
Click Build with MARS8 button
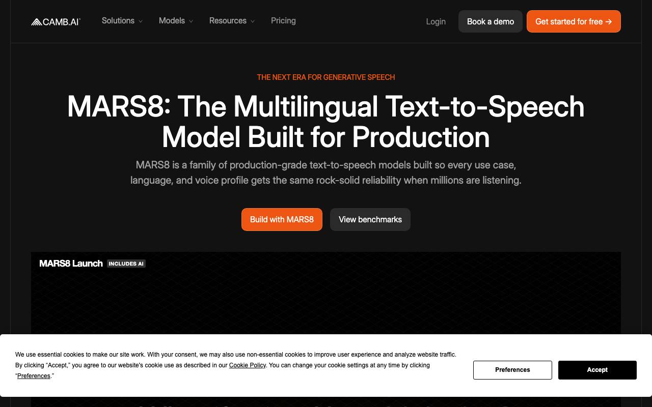(282, 219)
